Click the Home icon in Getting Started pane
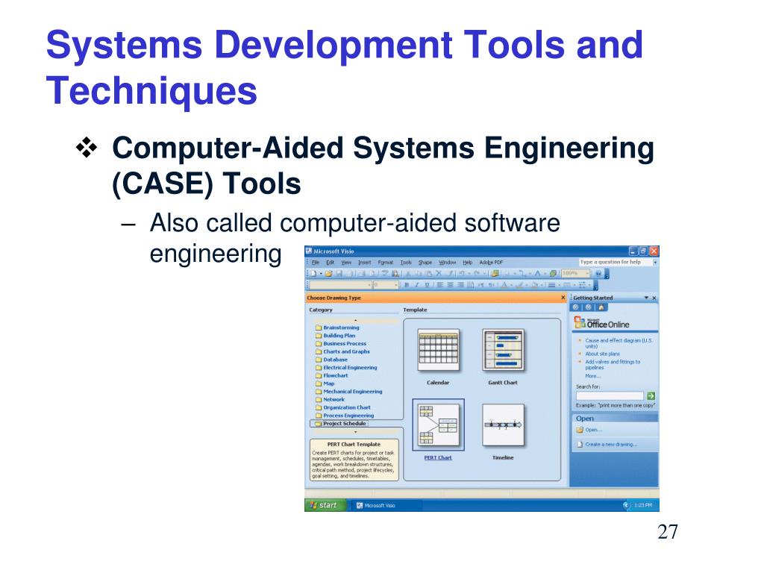764x573 pixels. (x=601, y=307)
